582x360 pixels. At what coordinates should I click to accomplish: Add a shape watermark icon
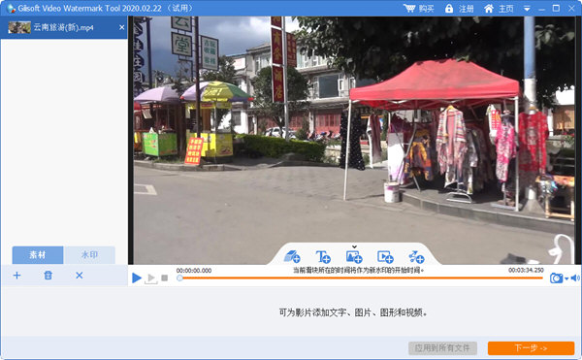[416, 256]
